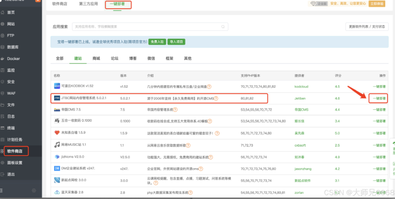The width and height of the screenshot is (395, 199).
Task: Open 软件商店 in the sidebar
Action: point(15,151)
